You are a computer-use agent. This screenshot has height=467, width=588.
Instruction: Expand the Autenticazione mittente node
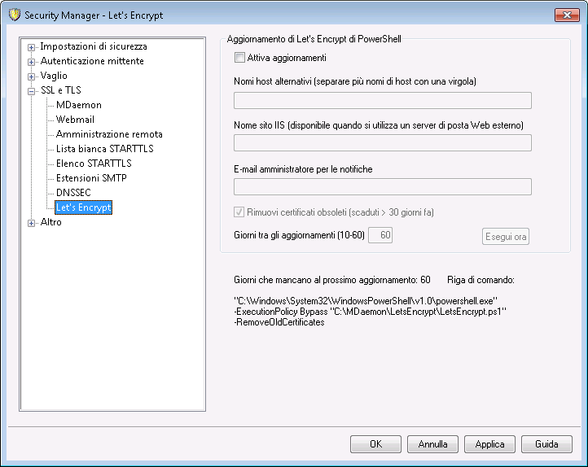pos(32,62)
